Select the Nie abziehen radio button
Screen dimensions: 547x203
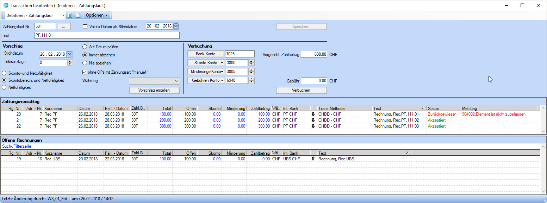[85, 63]
